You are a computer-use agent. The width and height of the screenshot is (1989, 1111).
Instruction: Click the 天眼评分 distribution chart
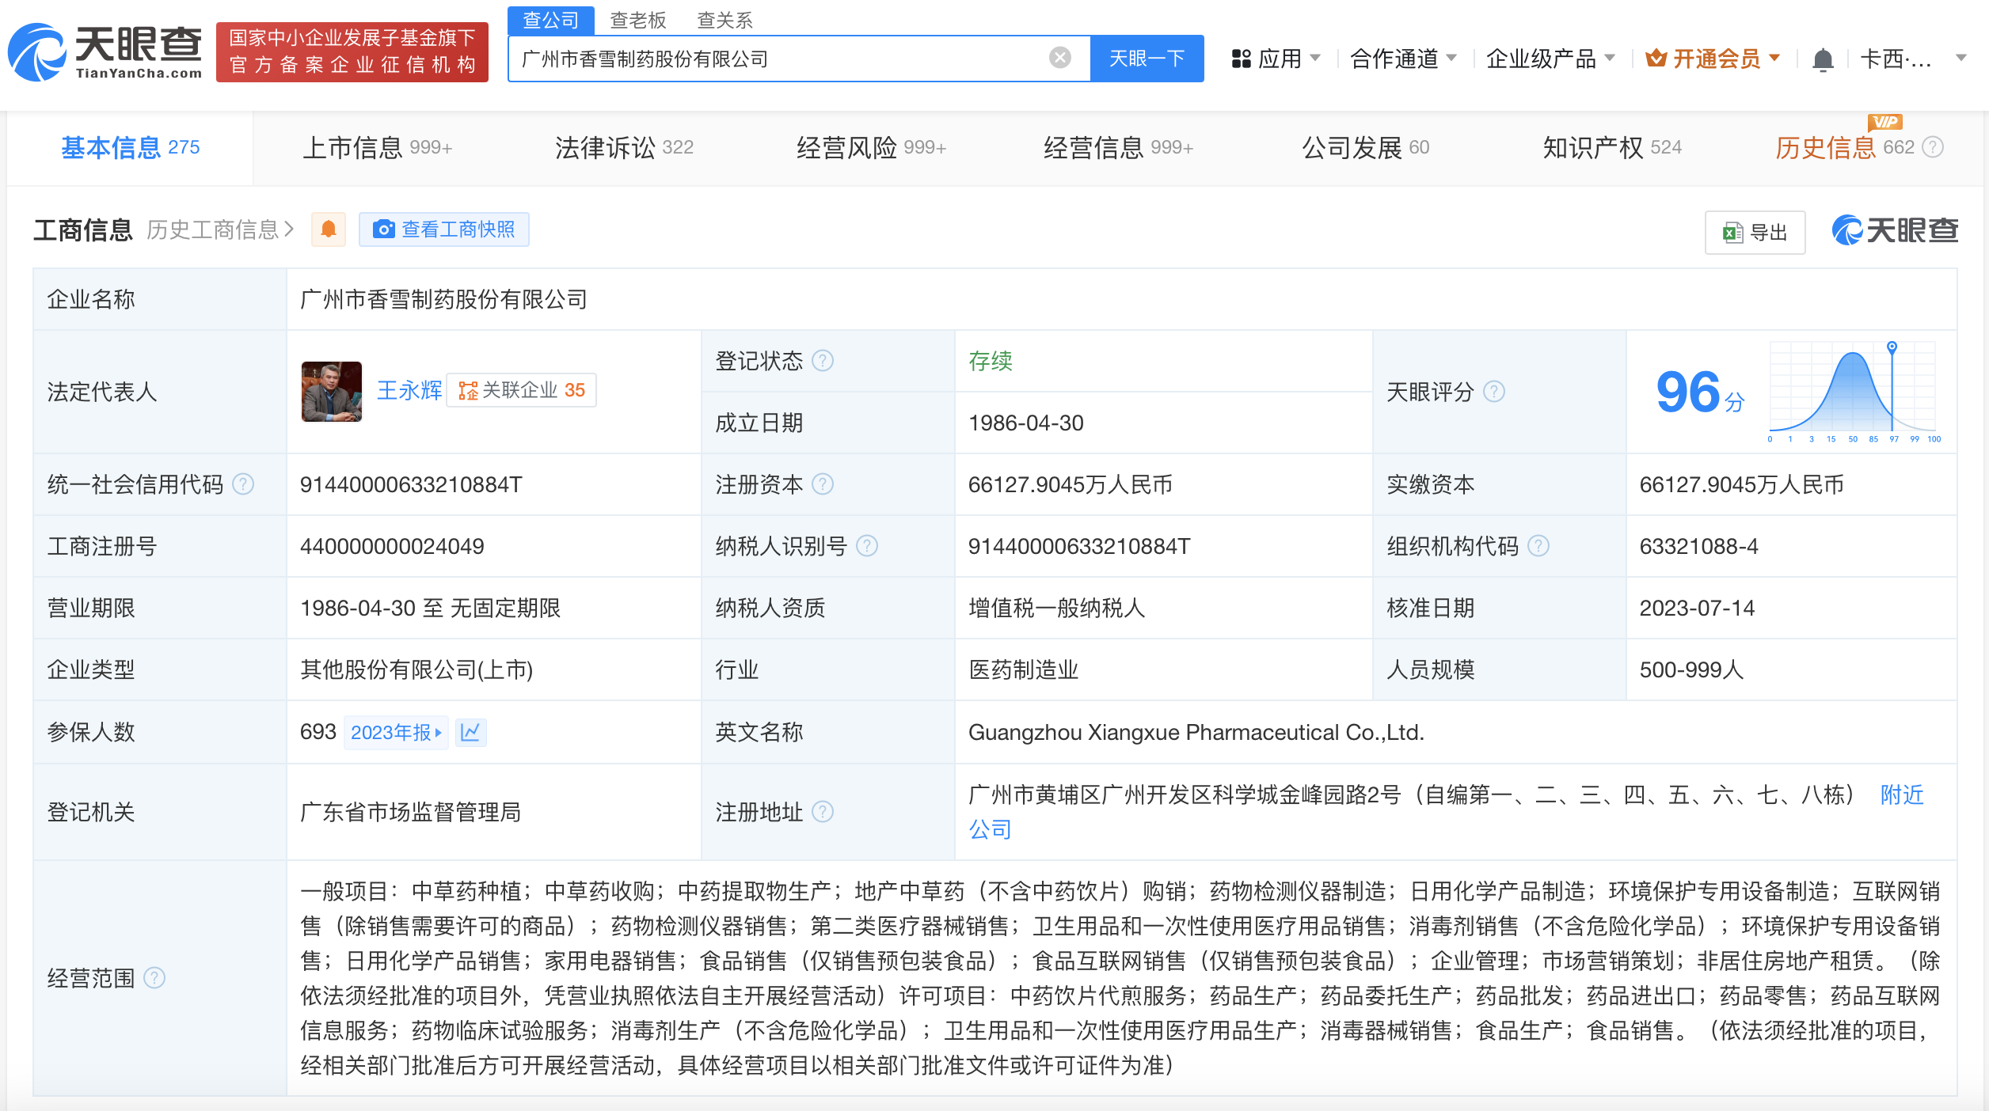[1853, 392]
